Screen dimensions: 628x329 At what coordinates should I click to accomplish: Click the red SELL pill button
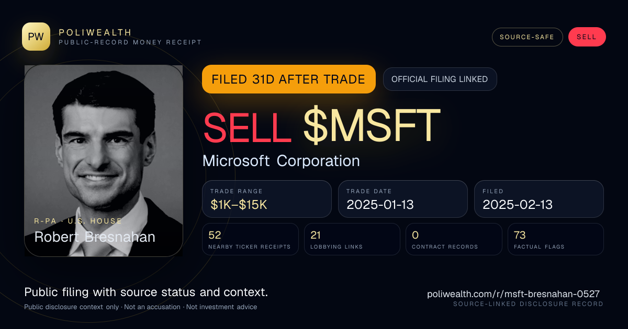(587, 37)
